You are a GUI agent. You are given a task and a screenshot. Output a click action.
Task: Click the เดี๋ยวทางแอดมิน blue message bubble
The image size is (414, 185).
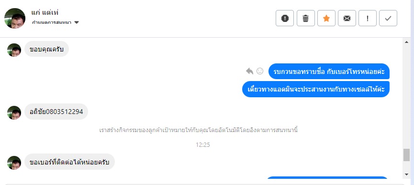[x=316, y=89]
